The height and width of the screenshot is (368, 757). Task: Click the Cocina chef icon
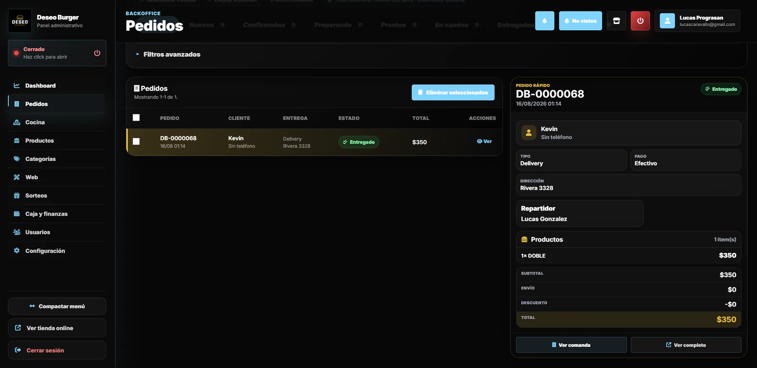[17, 122]
